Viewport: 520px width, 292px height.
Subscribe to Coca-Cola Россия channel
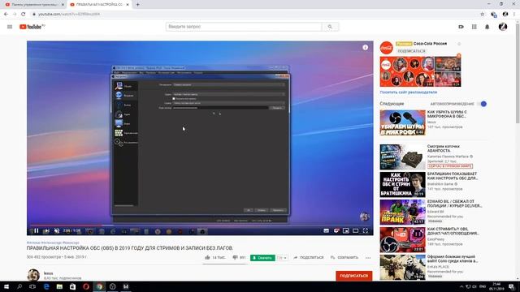(411, 51)
